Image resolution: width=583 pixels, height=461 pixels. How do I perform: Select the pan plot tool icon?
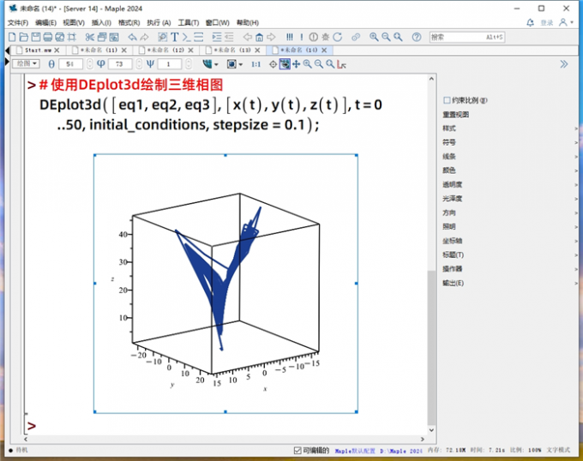pyautogui.click(x=296, y=64)
